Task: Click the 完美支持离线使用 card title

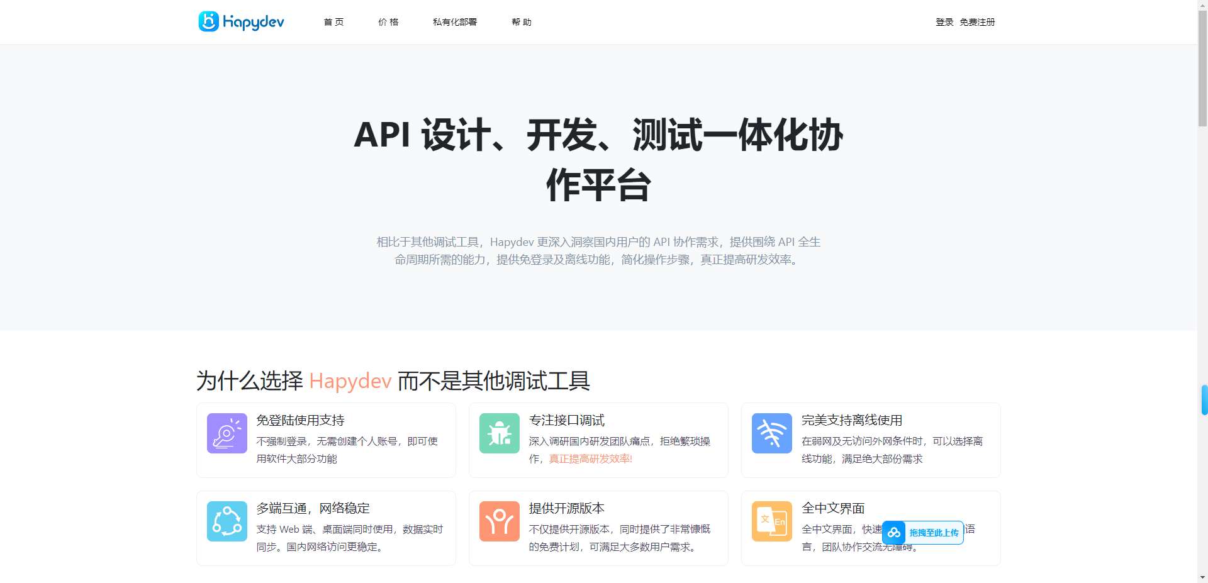Action: click(852, 420)
